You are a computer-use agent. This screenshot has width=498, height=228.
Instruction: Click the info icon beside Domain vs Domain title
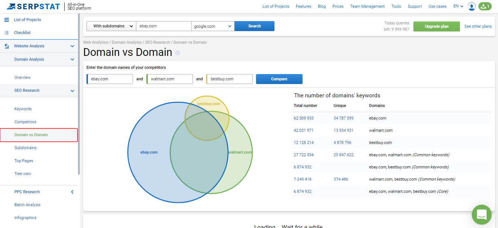coord(177,53)
